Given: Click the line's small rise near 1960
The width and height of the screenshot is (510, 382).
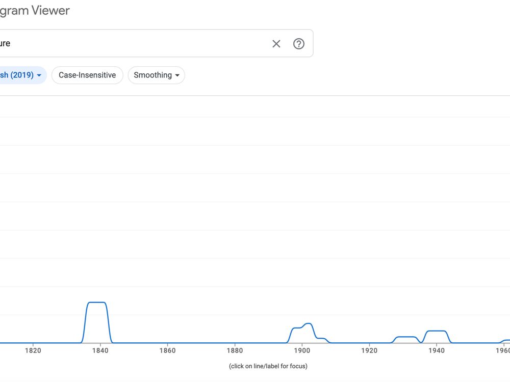Looking at the screenshot, I should [x=506, y=340].
